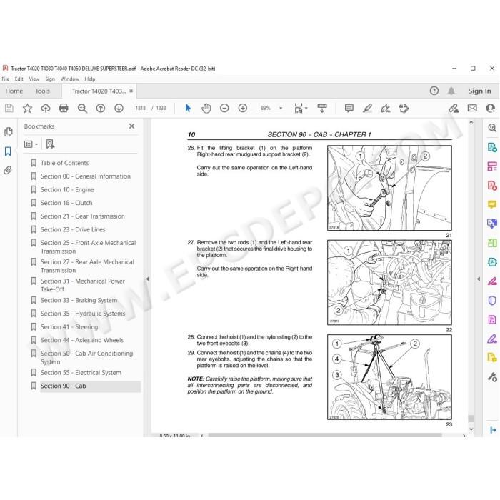Viewport: 500px width, 500px height.
Task: Open the File menu
Action: pyautogui.click(x=6, y=79)
